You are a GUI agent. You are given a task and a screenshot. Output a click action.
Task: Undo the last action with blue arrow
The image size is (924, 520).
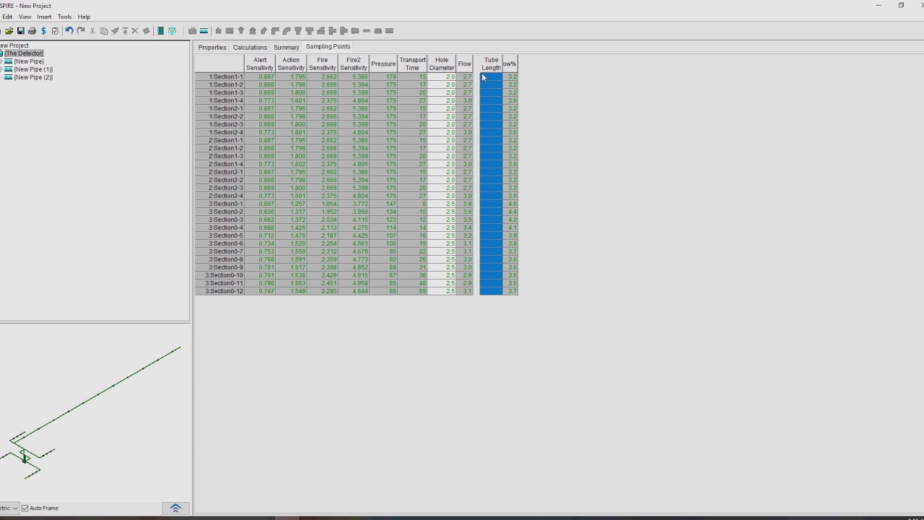(x=69, y=30)
